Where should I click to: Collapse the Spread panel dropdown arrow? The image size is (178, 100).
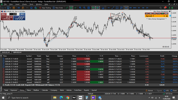(164, 16)
